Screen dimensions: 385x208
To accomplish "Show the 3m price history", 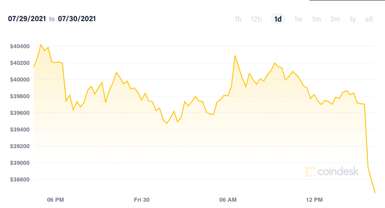I will click(x=335, y=19).
